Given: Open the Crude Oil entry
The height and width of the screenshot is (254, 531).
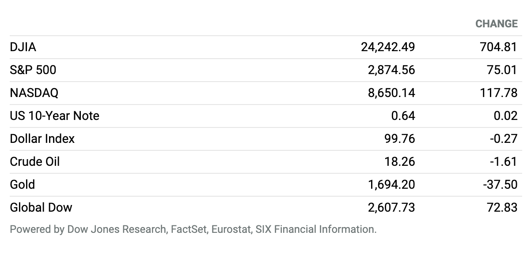Looking at the screenshot, I should point(35,161).
